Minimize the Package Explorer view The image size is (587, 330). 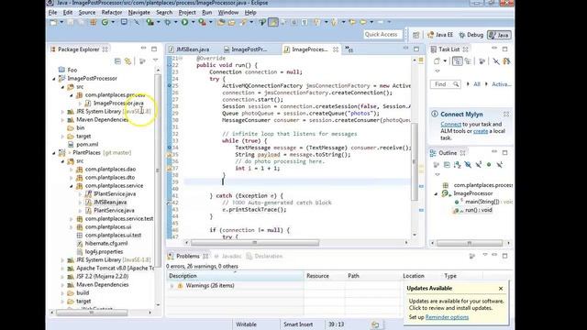click(x=143, y=49)
